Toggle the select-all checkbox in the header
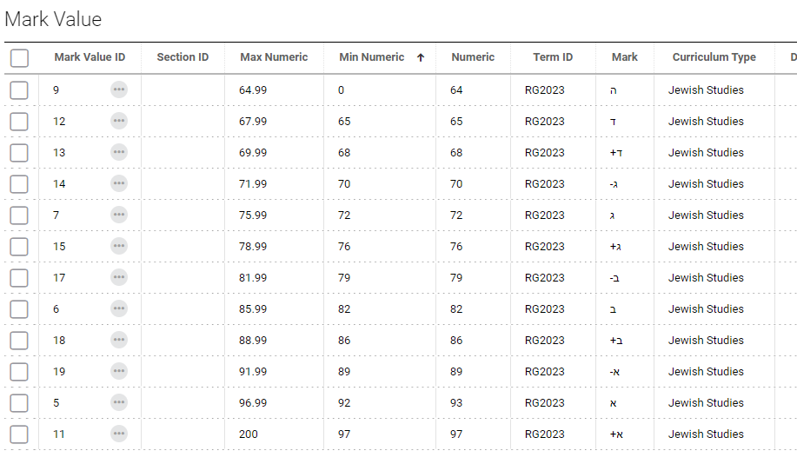This screenshot has height=464, width=797. (x=19, y=58)
